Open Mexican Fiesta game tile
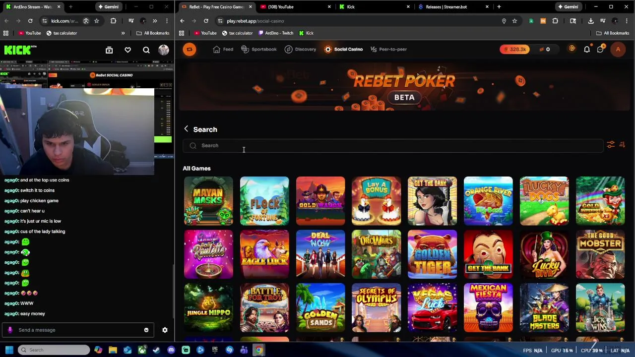Viewport: 635px width, 357px height. tap(488, 307)
